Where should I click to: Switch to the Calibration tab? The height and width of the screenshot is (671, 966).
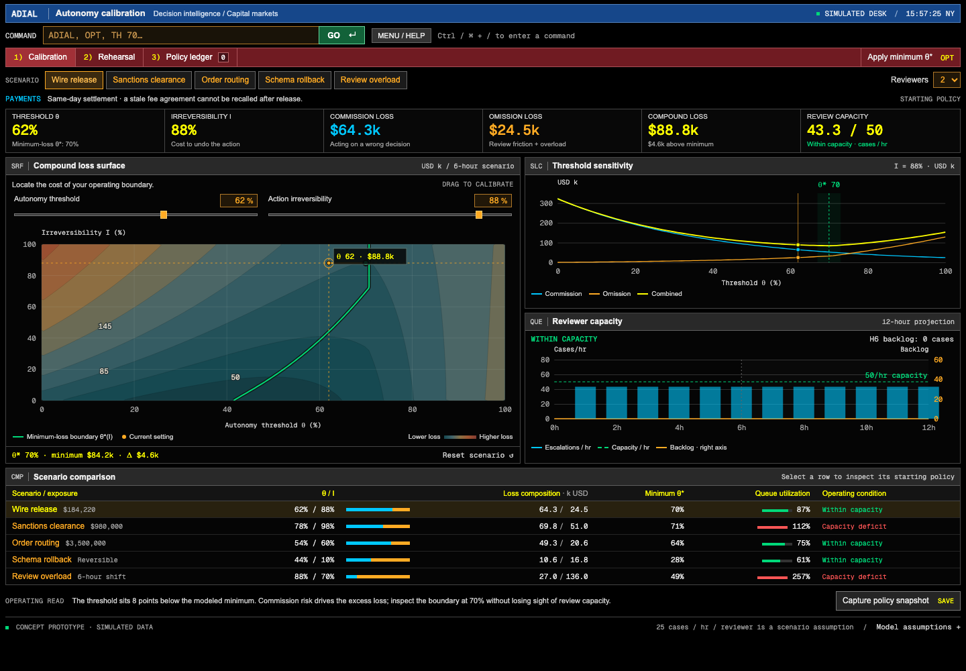(x=41, y=58)
